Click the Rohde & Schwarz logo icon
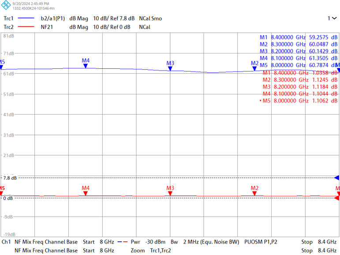This screenshot has width=340, height=255. (6, 5)
